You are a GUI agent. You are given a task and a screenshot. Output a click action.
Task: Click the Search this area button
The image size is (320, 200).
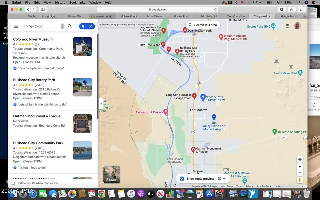tap(203, 25)
